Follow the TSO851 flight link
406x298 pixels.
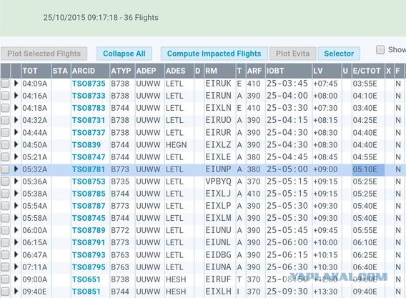click(86, 292)
